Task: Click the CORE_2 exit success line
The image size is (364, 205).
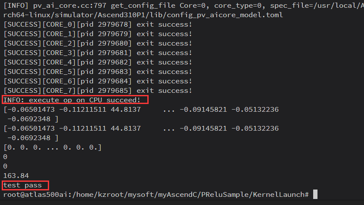Action: [x=97, y=43]
